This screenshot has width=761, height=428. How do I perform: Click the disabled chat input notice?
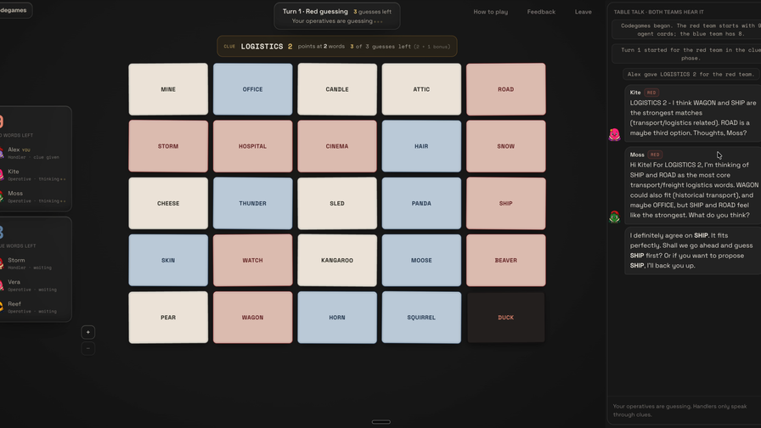685,410
